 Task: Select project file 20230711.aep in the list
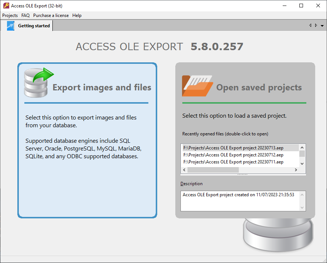coord(233,162)
